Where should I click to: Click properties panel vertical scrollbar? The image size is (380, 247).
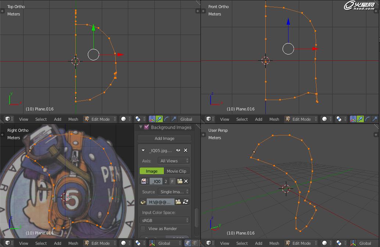197,218
